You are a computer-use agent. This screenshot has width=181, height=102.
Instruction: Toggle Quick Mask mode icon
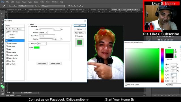(2, 91)
